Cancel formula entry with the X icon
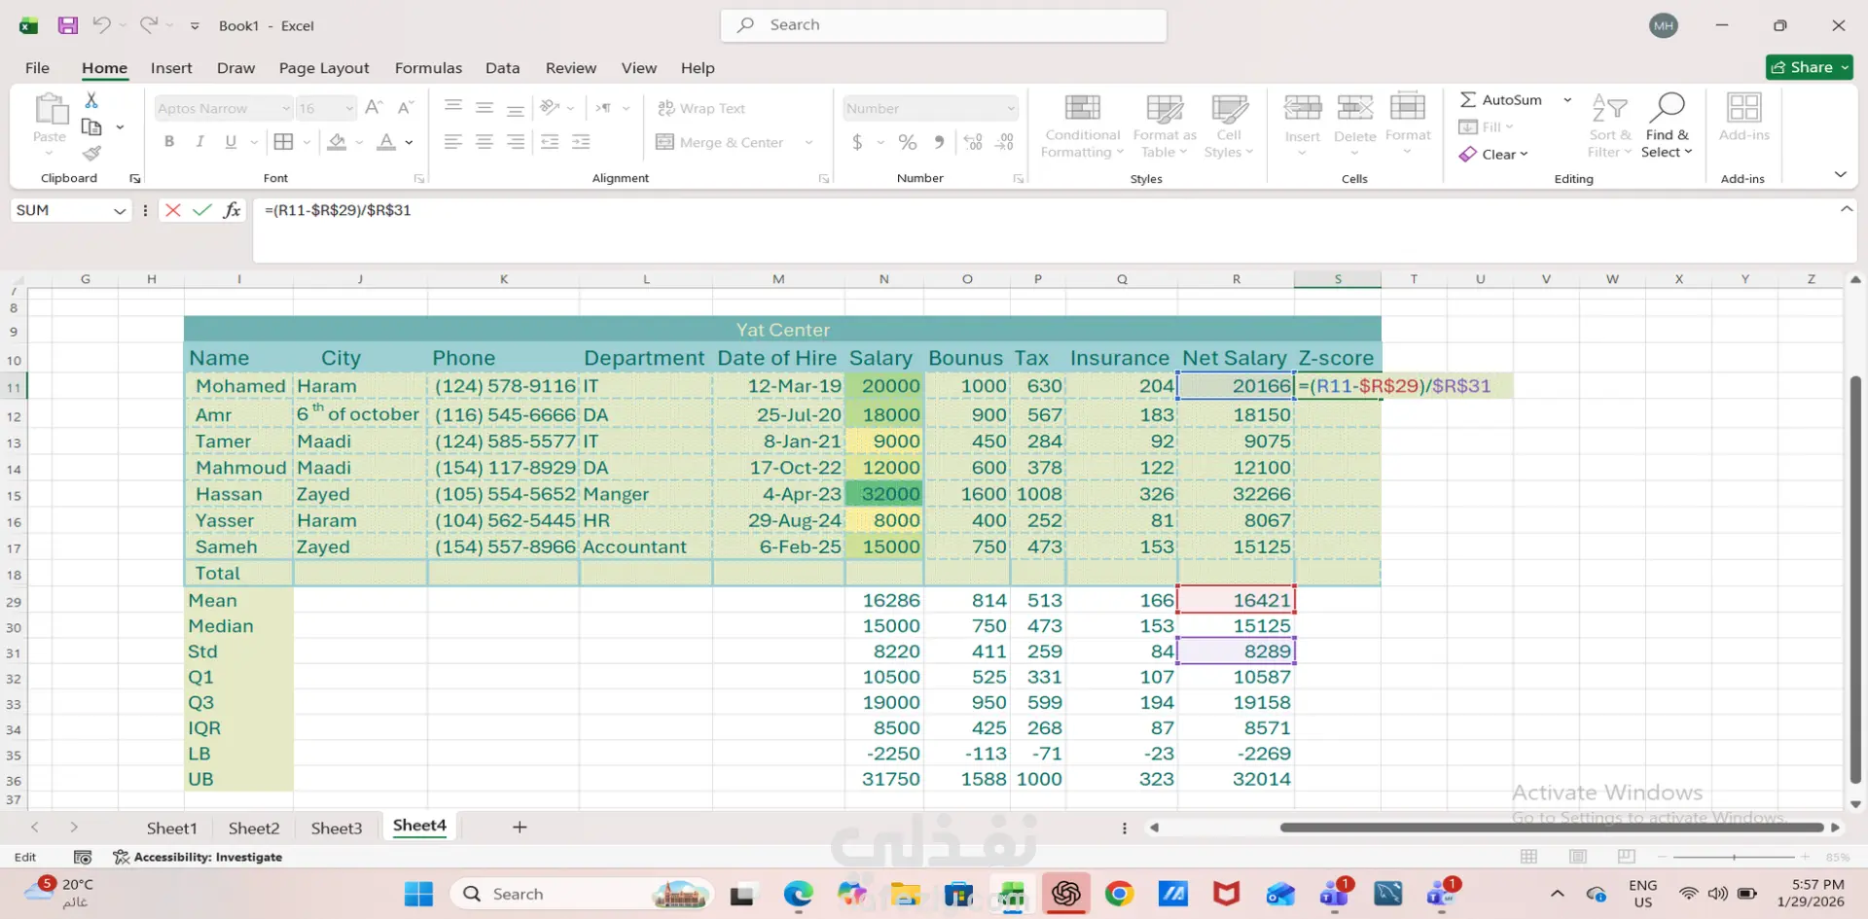The width and height of the screenshot is (1868, 919). 172,210
